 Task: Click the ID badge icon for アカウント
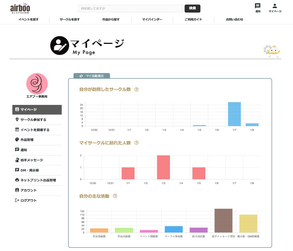[17, 190]
